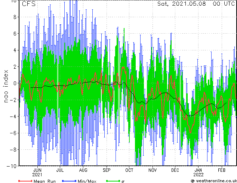The height and width of the screenshot is (183, 237).
Task: Click the JUN 2021 axis label
Action: click(37, 173)
